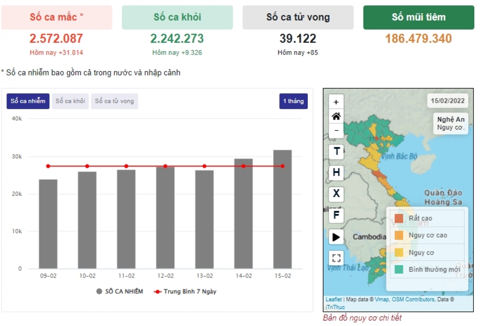Click the 15-02 bar in the chart

[x=282, y=210]
